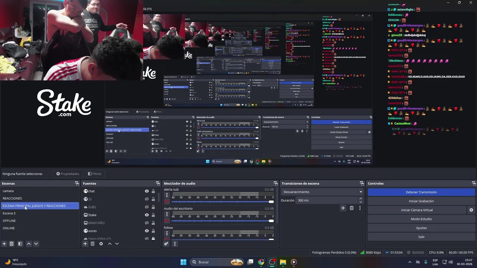
Task: Open transition properties three-dot menu
Action: pos(360,208)
